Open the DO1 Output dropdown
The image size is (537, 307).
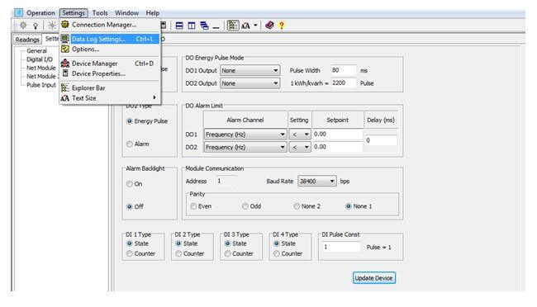(250, 70)
